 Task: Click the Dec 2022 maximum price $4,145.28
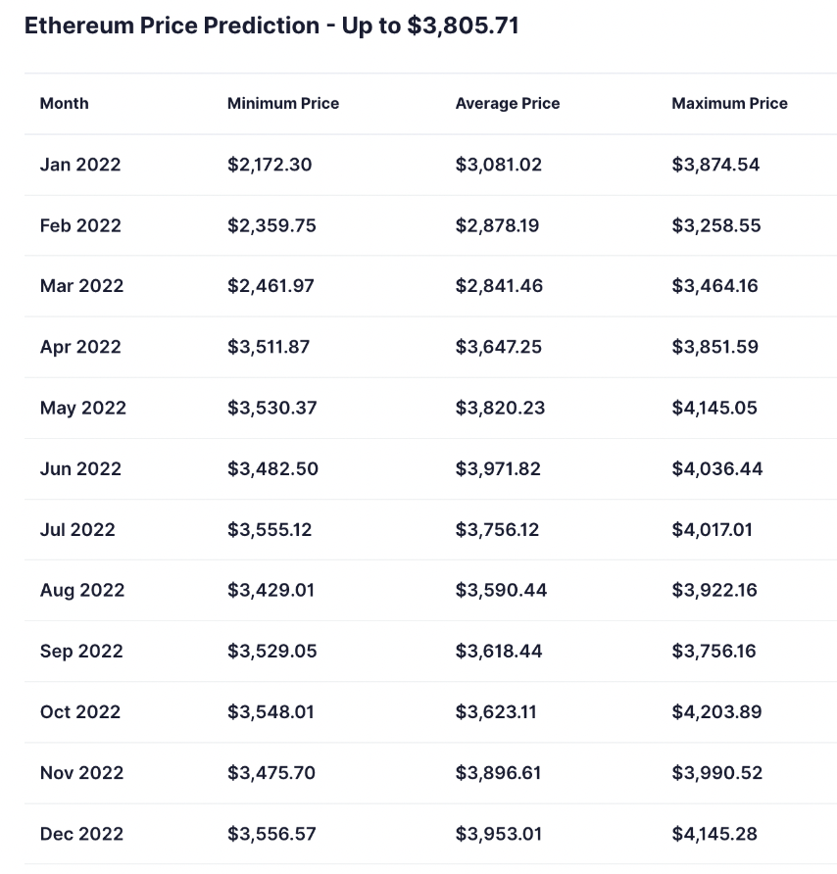click(x=714, y=834)
